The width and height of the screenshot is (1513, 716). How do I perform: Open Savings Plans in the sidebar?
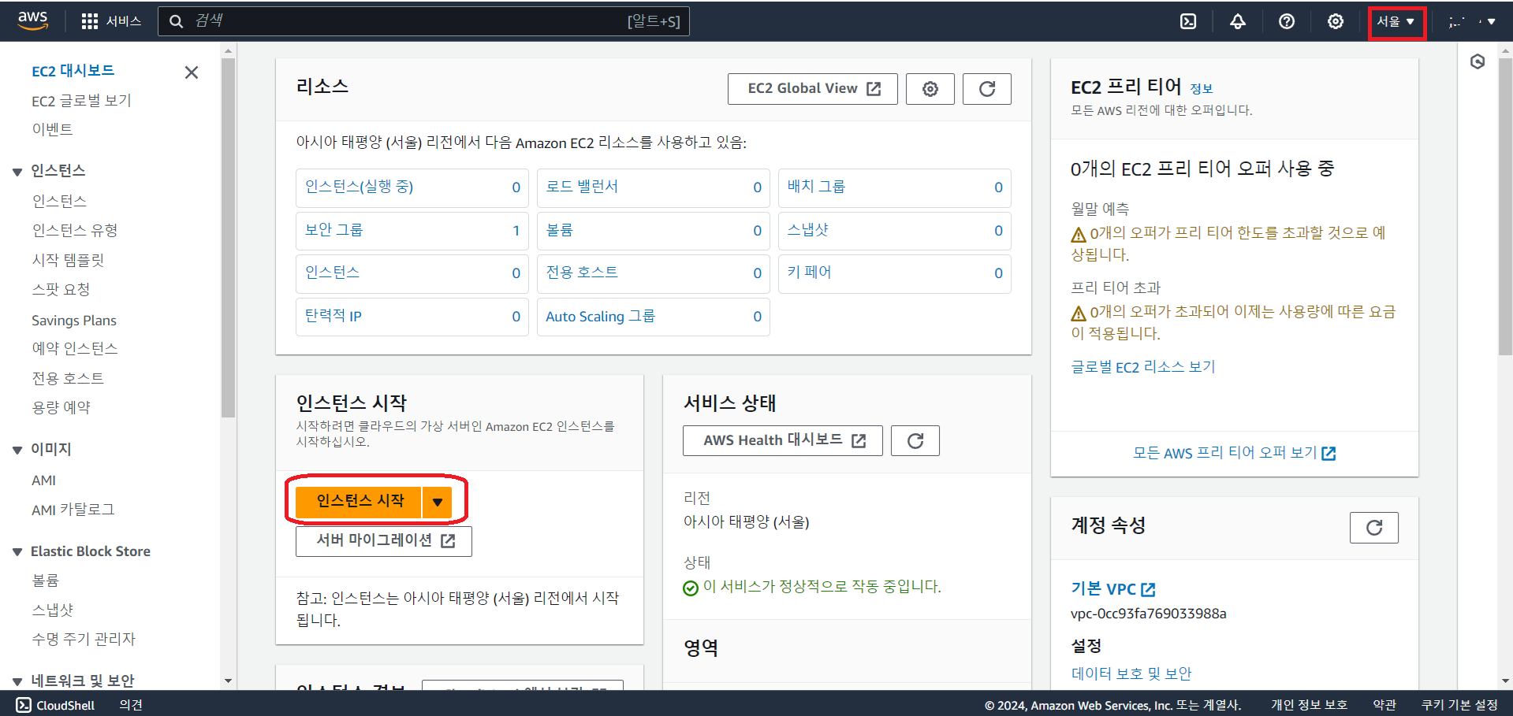(74, 320)
